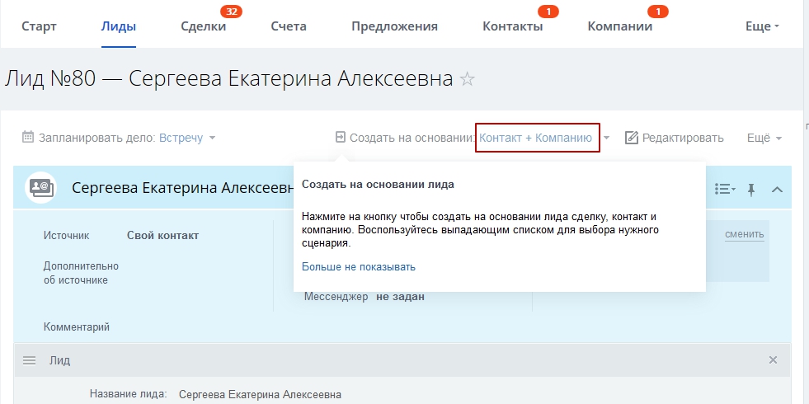Click the contact card avatar icon
The width and height of the screenshot is (809, 404).
pyautogui.click(x=40, y=187)
